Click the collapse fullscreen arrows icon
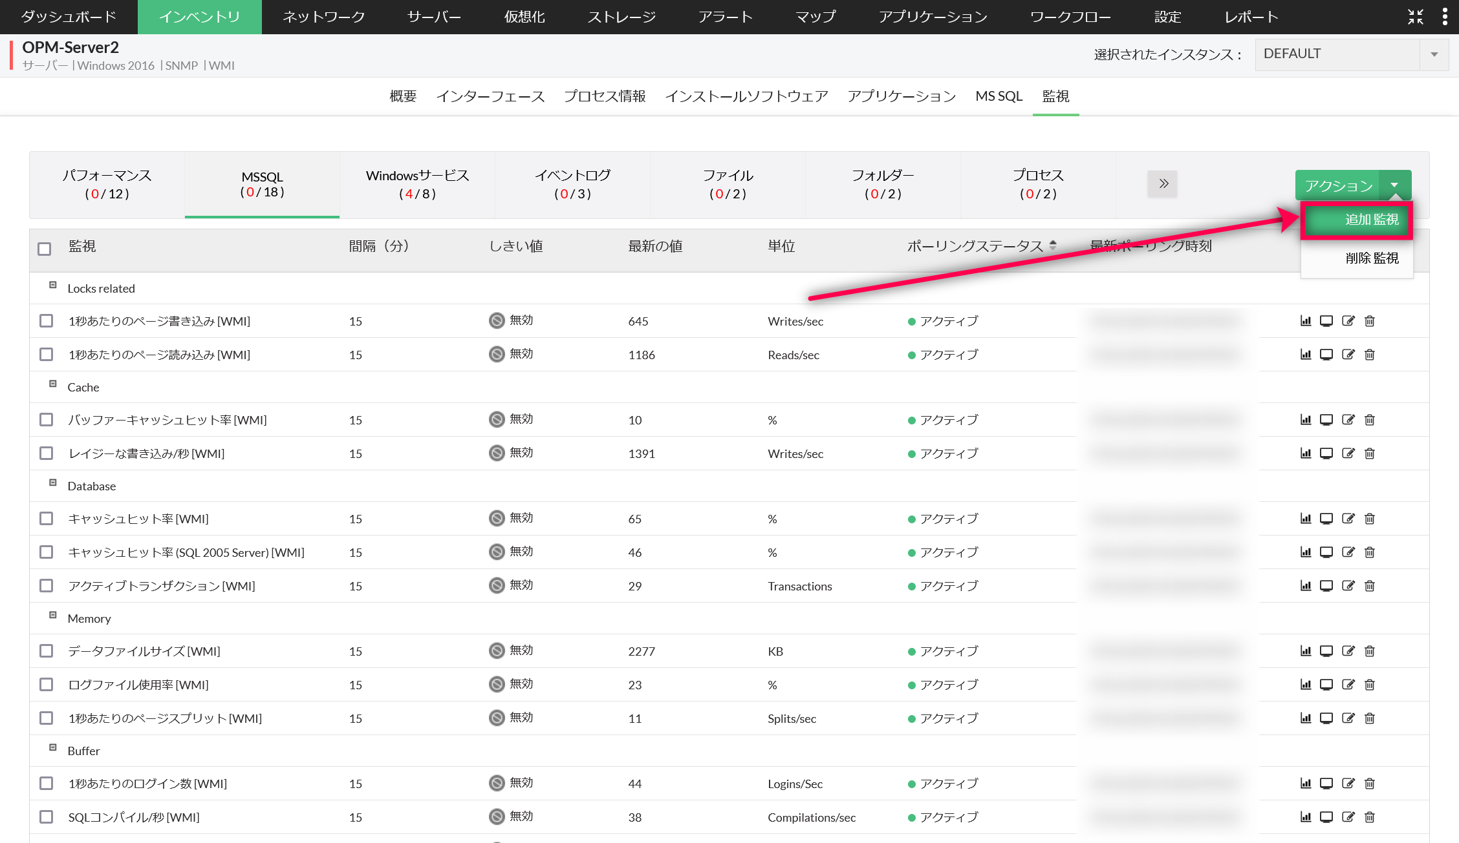1459x843 pixels. pos(1415,17)
